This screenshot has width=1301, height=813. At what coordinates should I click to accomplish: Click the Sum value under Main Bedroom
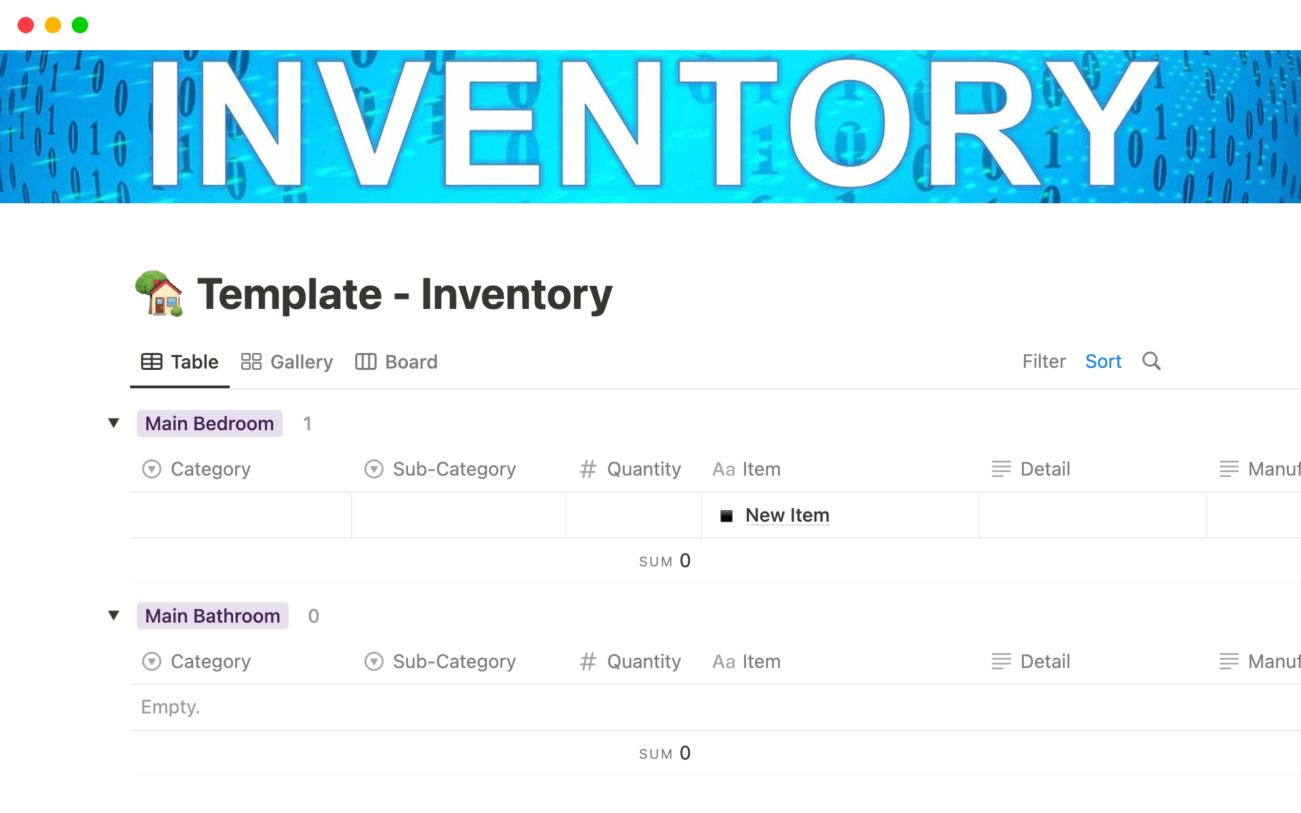pyautogui.click(x=685, y=560)
